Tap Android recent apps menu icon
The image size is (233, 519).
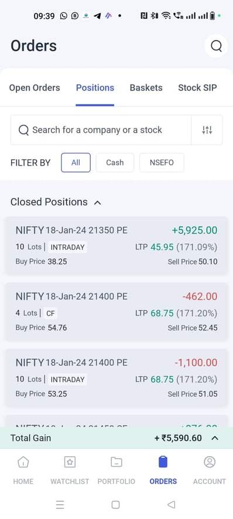pos(60,504)
